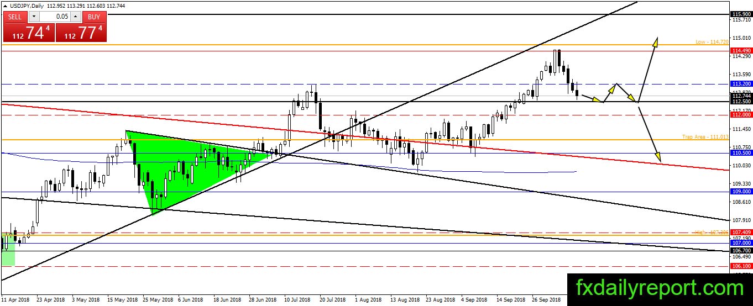Click the 108.610 price scale value
Screen dimensions: 753x306
(x=741, y=202)
